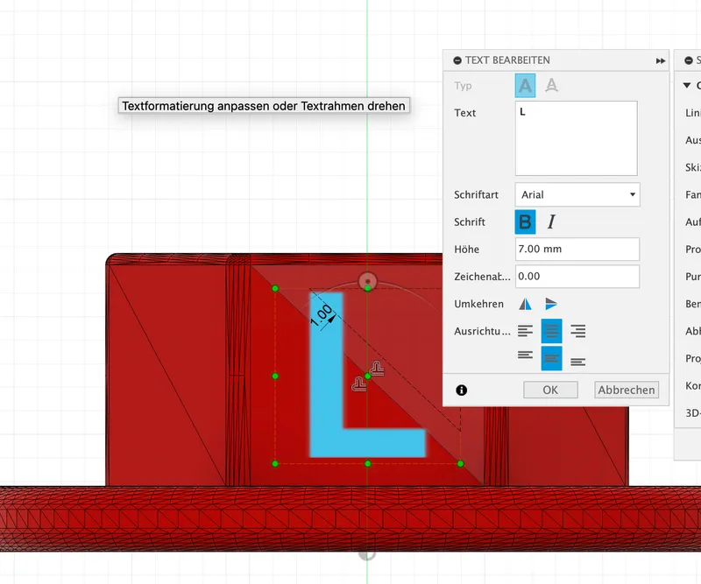
Task: Open the info icon in dialog
Action: [462, 391]
